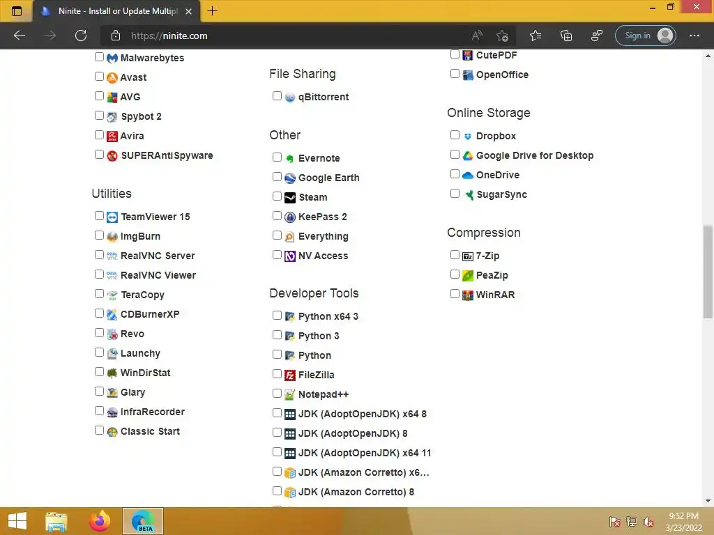Click the scrollbar down arrow
The height and width of the screenshot is (535, 714).
pos(708,501)
